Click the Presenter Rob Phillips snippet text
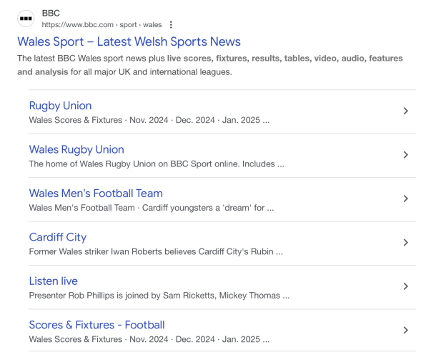431x357 pixels. [x=159, y=295]
